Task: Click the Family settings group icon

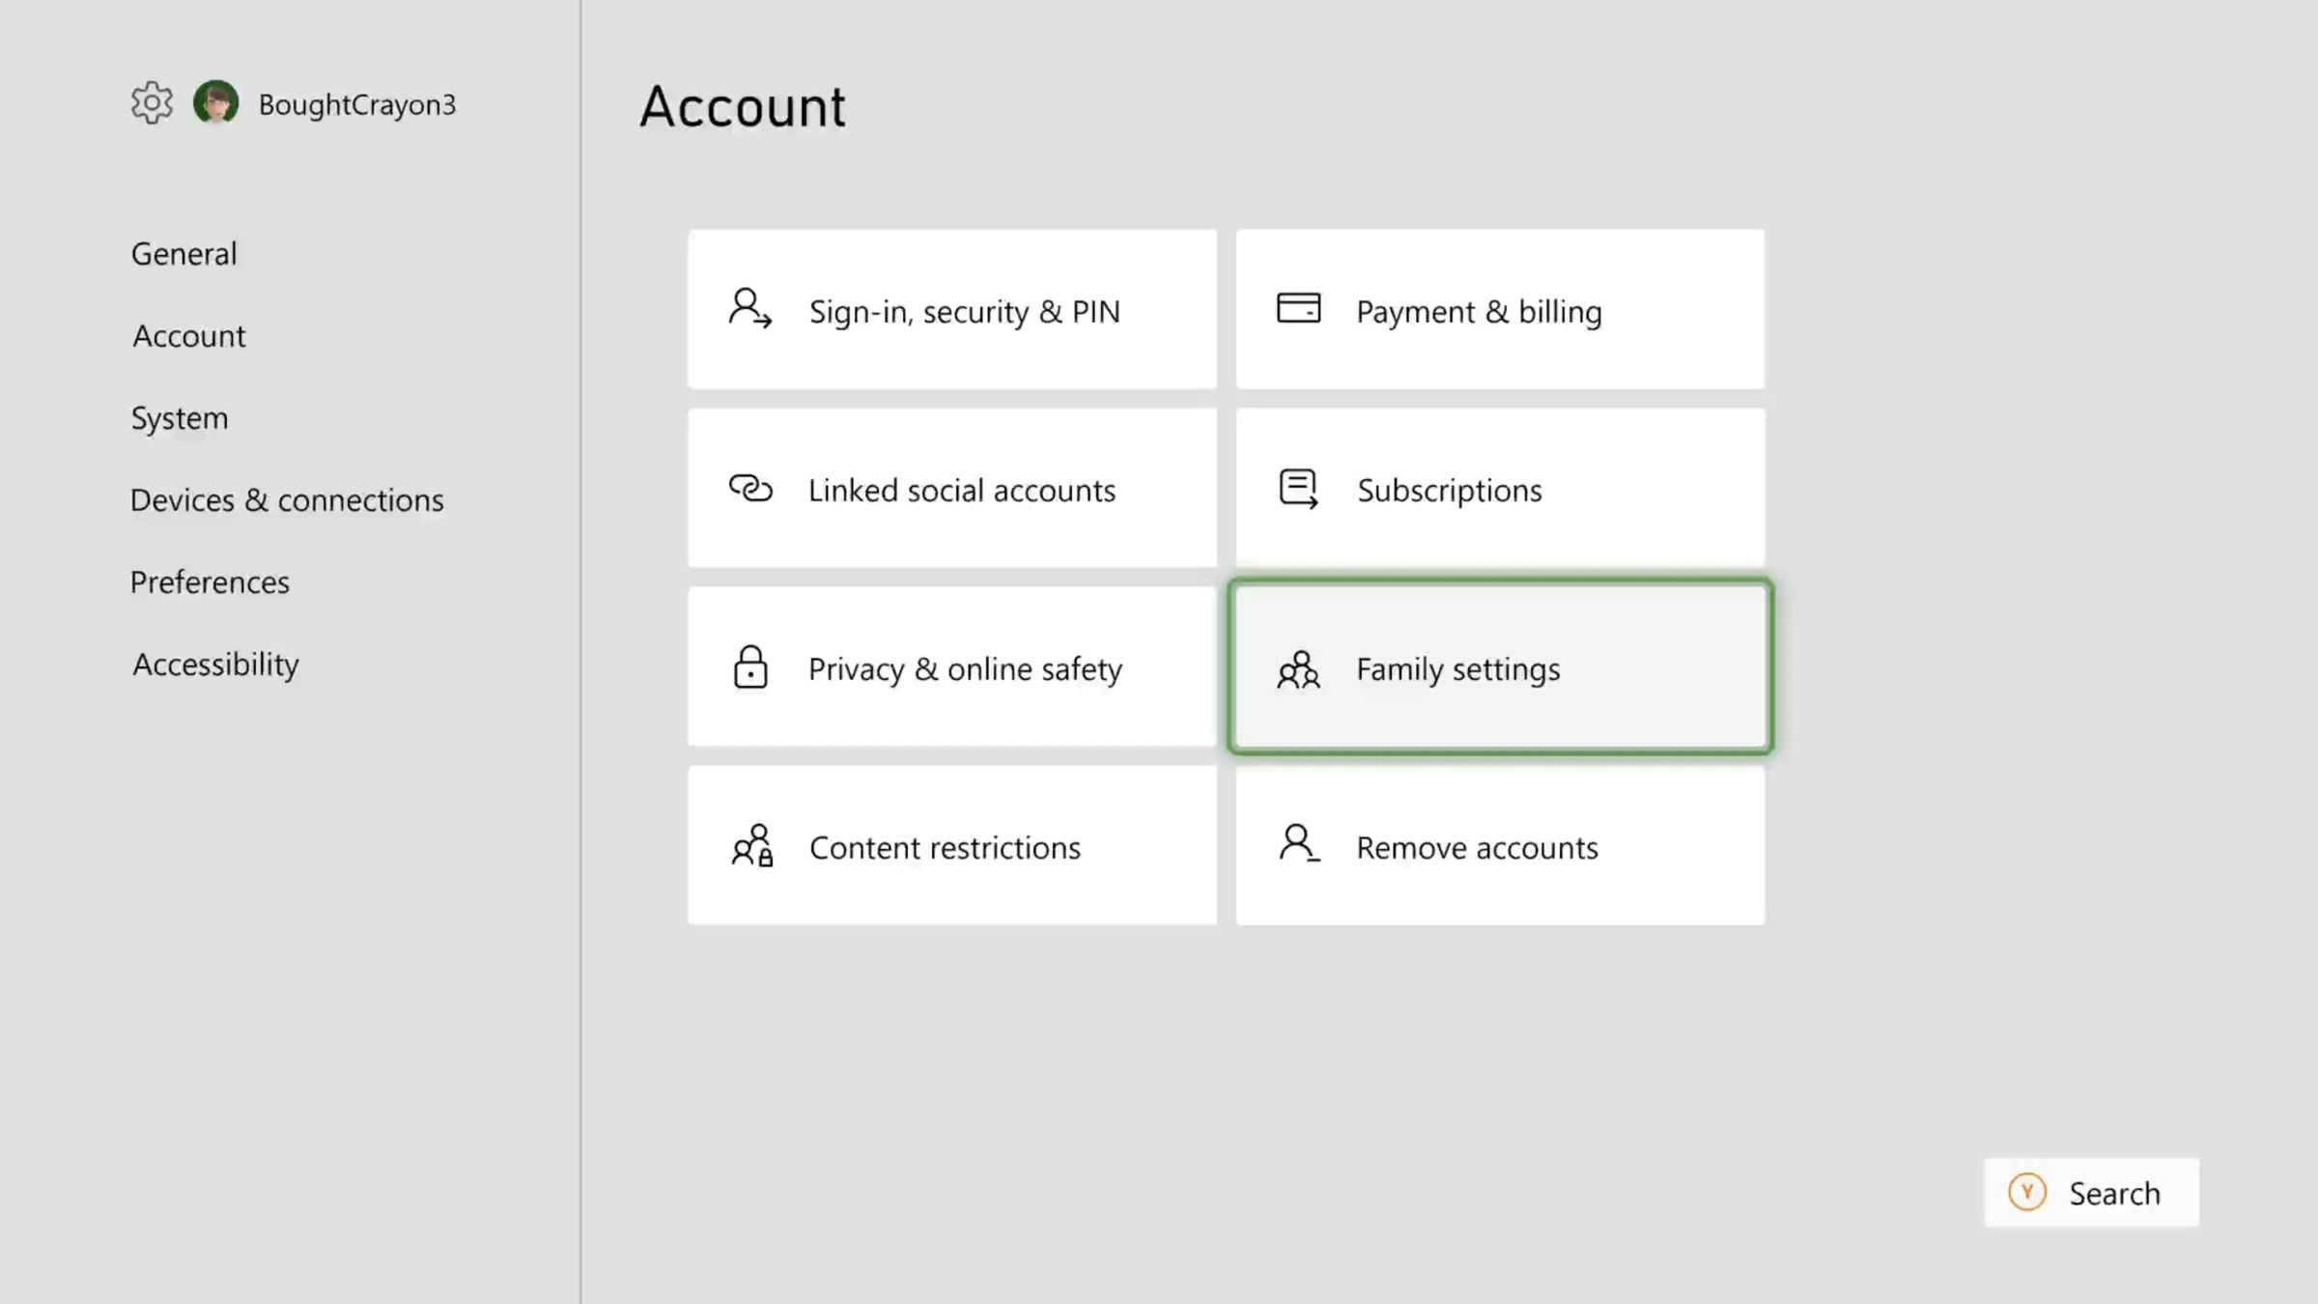Action: pos(1298,668)
